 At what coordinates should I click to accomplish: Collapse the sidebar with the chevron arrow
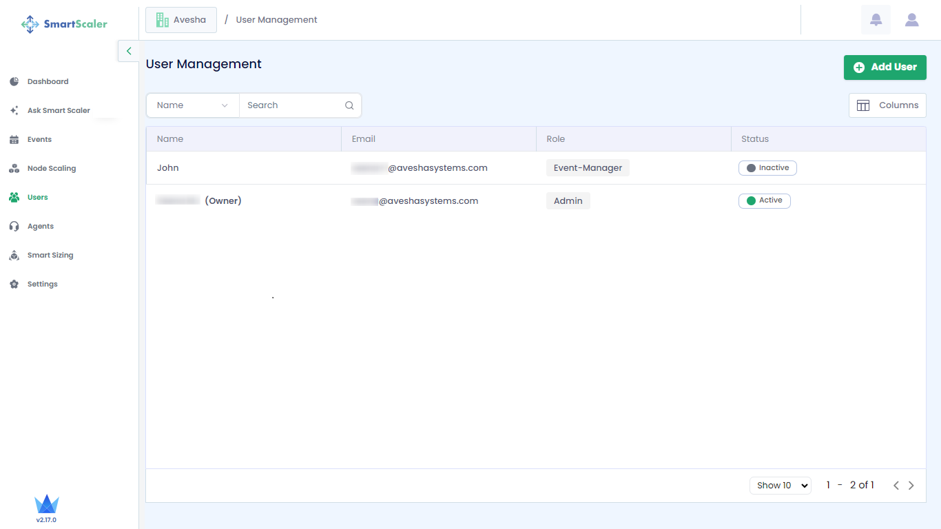click(x=129, y=51)
